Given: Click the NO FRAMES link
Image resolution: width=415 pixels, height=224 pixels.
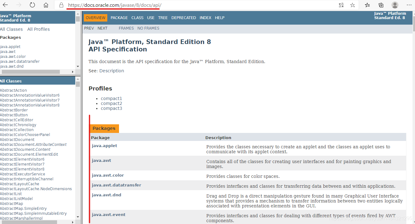Looking at the screenshot, I should [148, 28].
